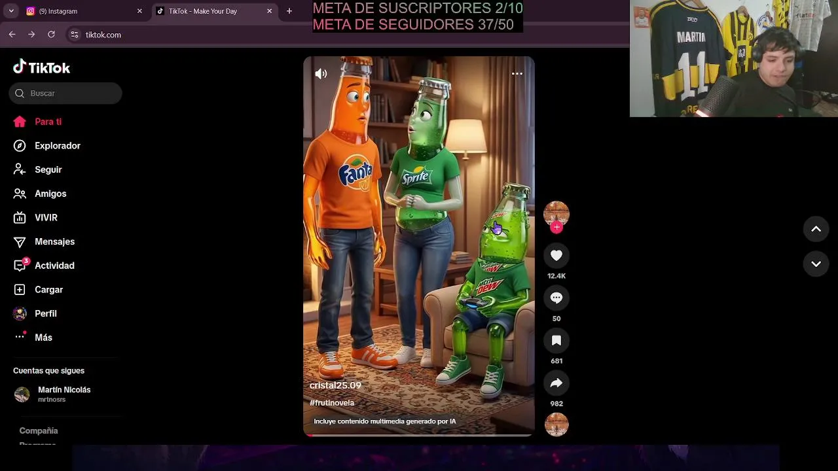
Task: Save video with the bookmark icon
Action: point(556,341)
